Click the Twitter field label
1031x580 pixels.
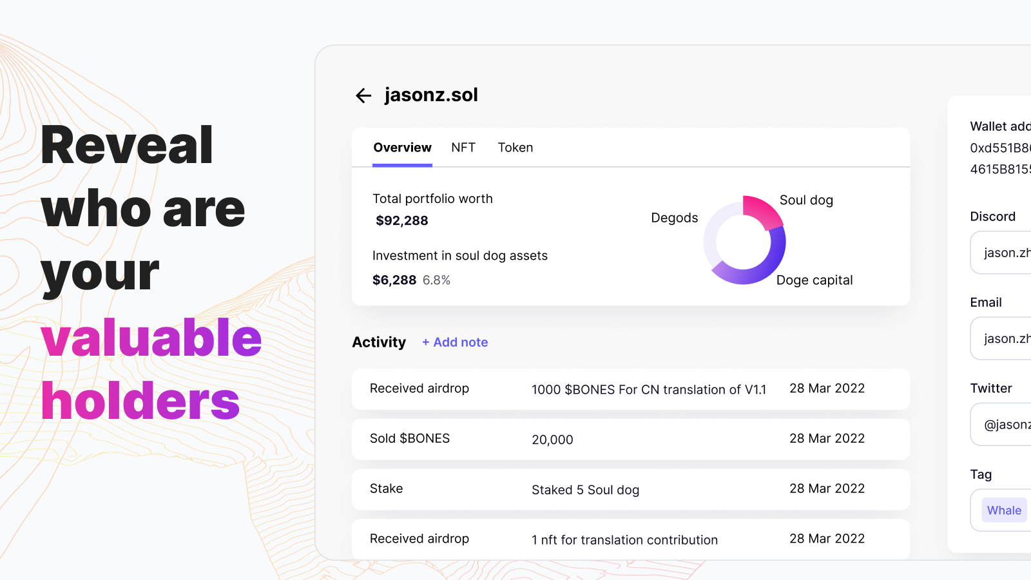pos(991,388)
